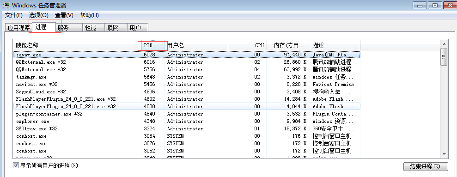457x177 pixels.
Task: Sort by CPU column header
Action: (247, 45)
